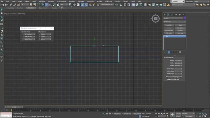
Task: Open the Scene Explorer toggle icon
Action: [125, 5]
